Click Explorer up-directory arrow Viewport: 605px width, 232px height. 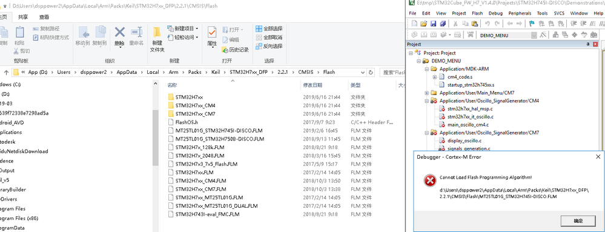(7, 72)
